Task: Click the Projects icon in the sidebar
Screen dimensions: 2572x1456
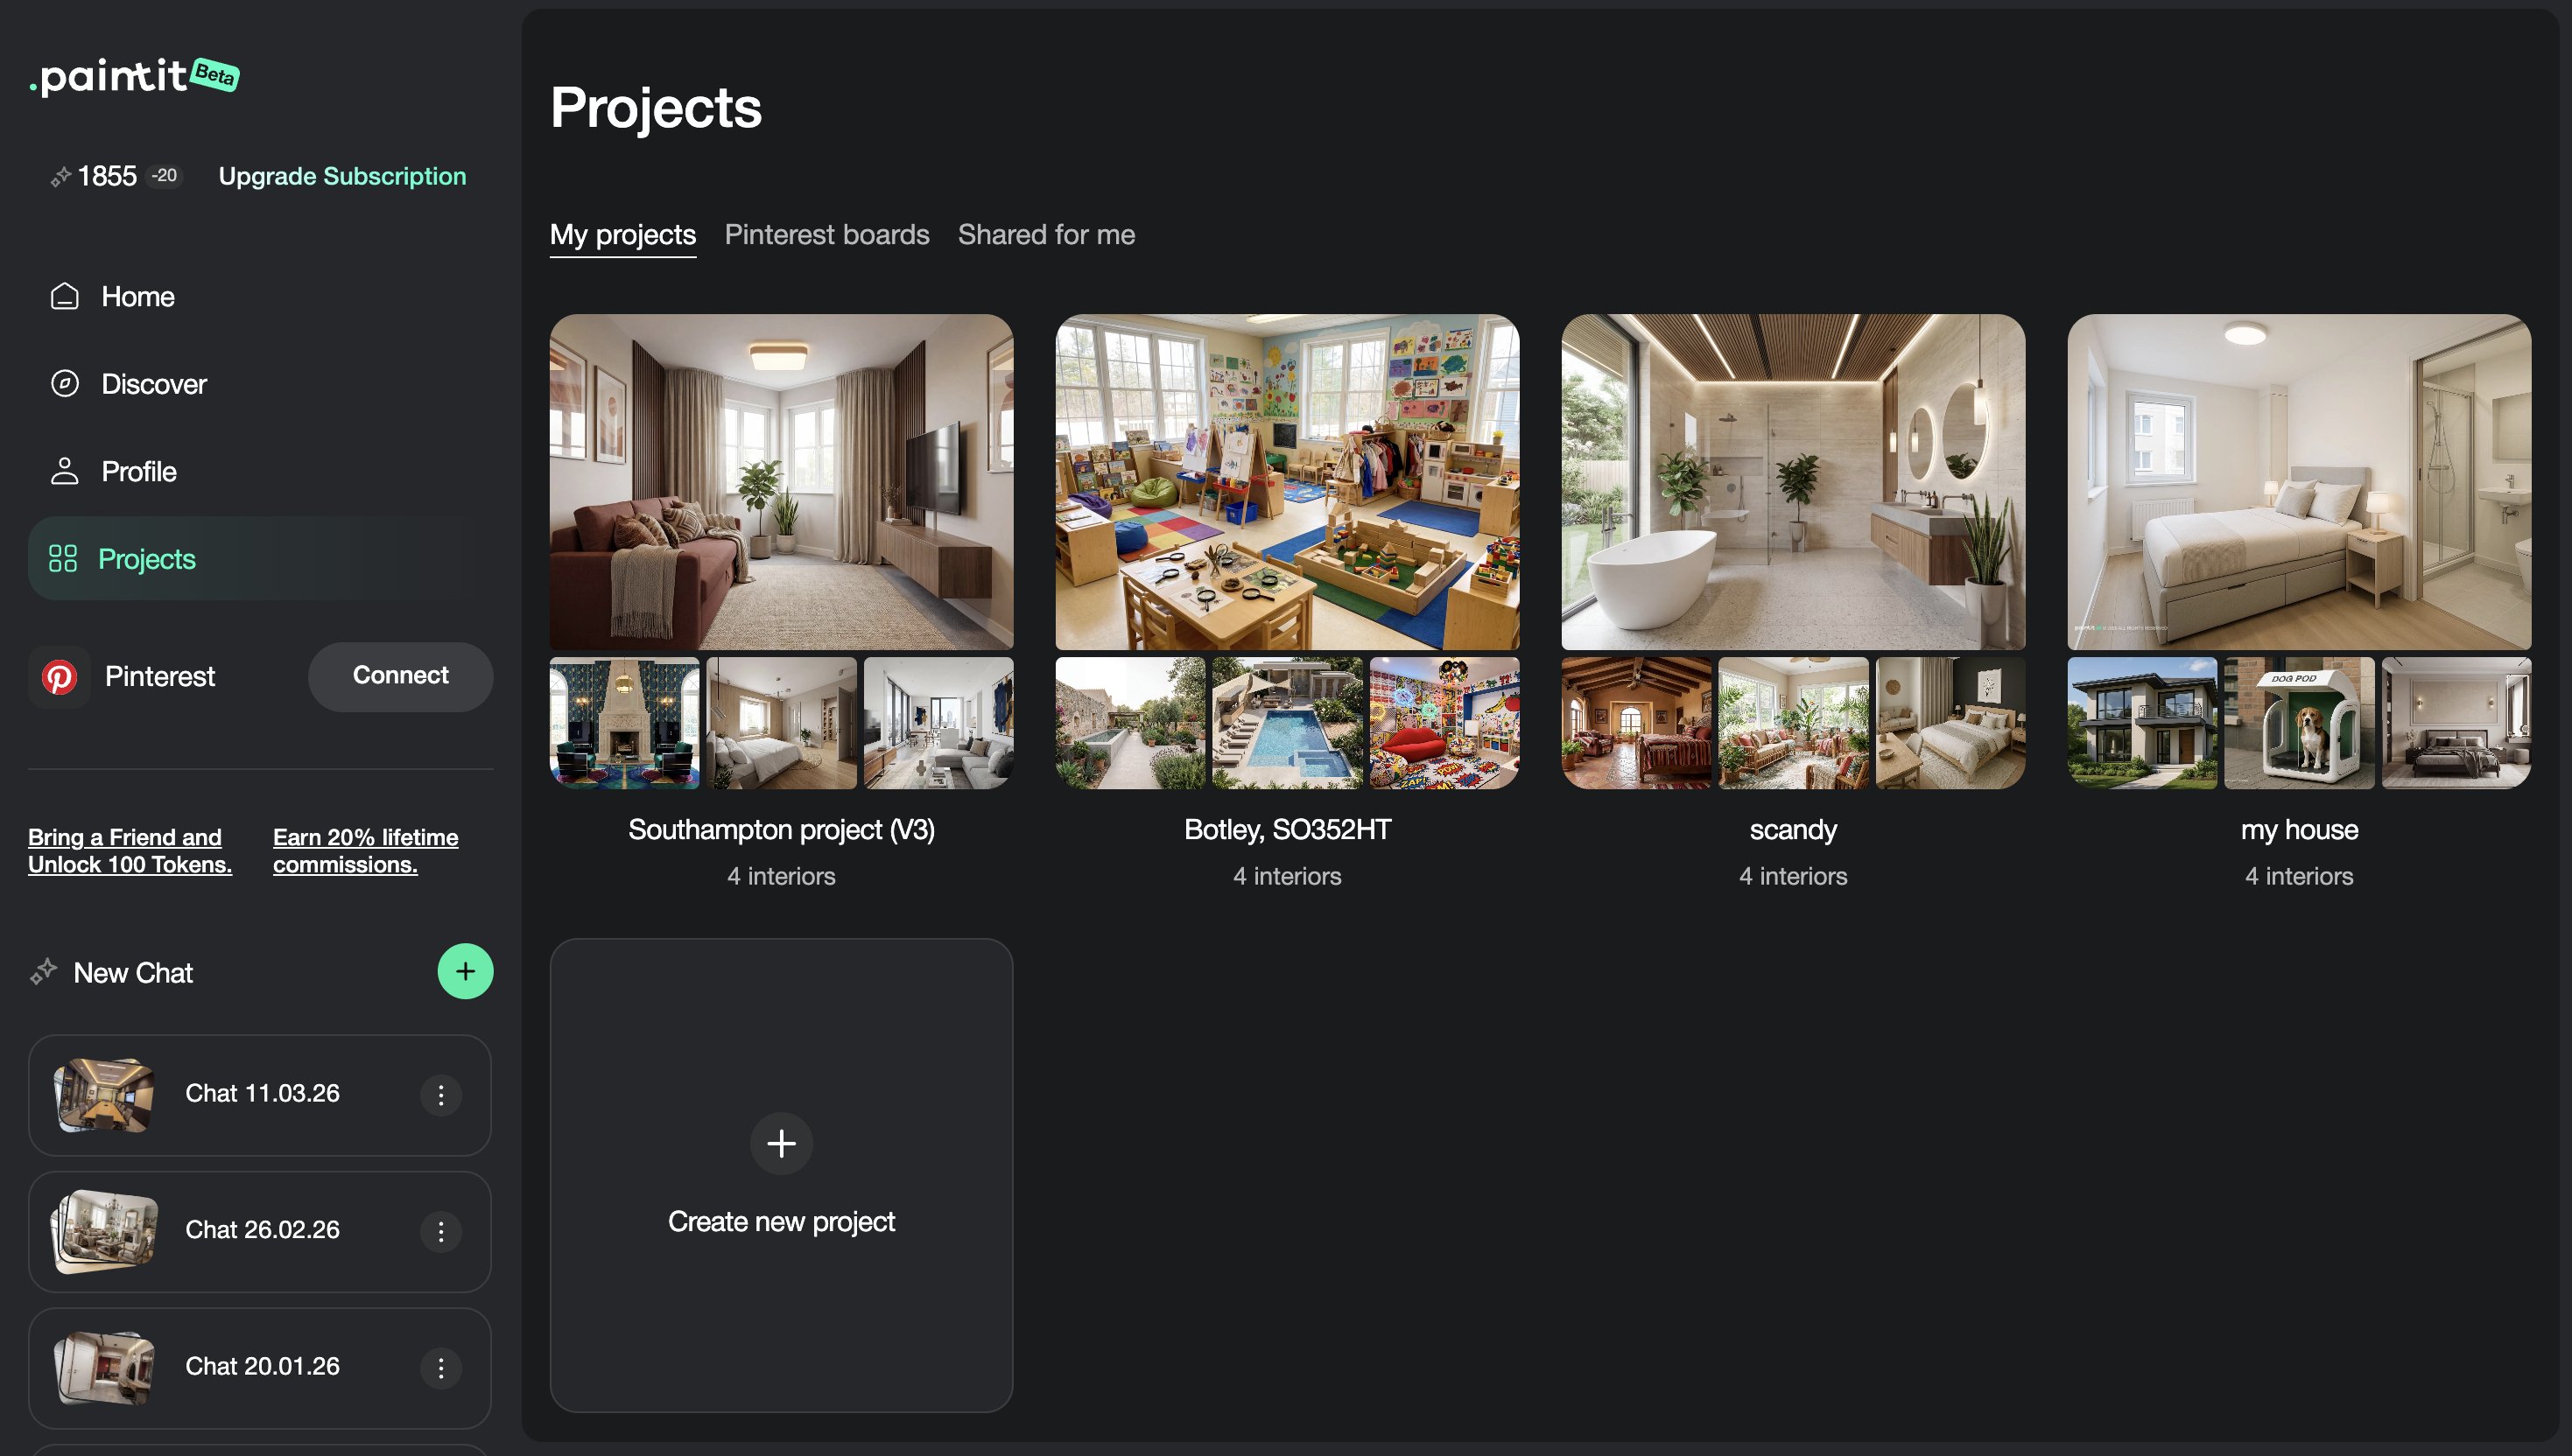Action: pyautogui.click(x=63, y=559)
